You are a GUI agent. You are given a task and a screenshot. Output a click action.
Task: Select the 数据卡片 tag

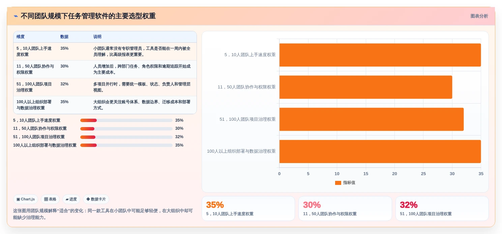pos(96,199)
